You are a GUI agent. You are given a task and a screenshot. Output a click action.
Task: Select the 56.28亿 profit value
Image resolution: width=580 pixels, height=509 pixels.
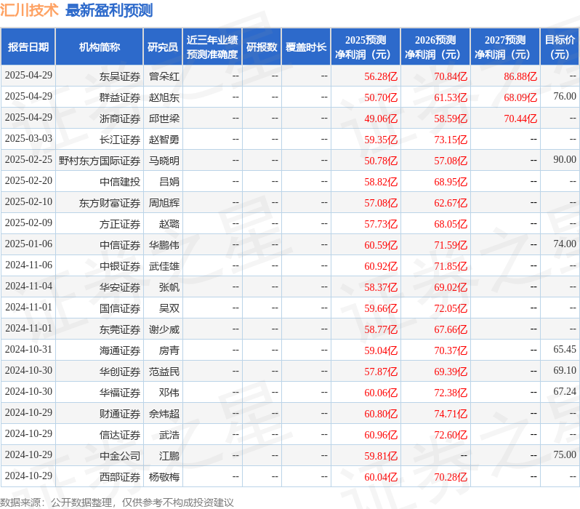pos(381,76)
